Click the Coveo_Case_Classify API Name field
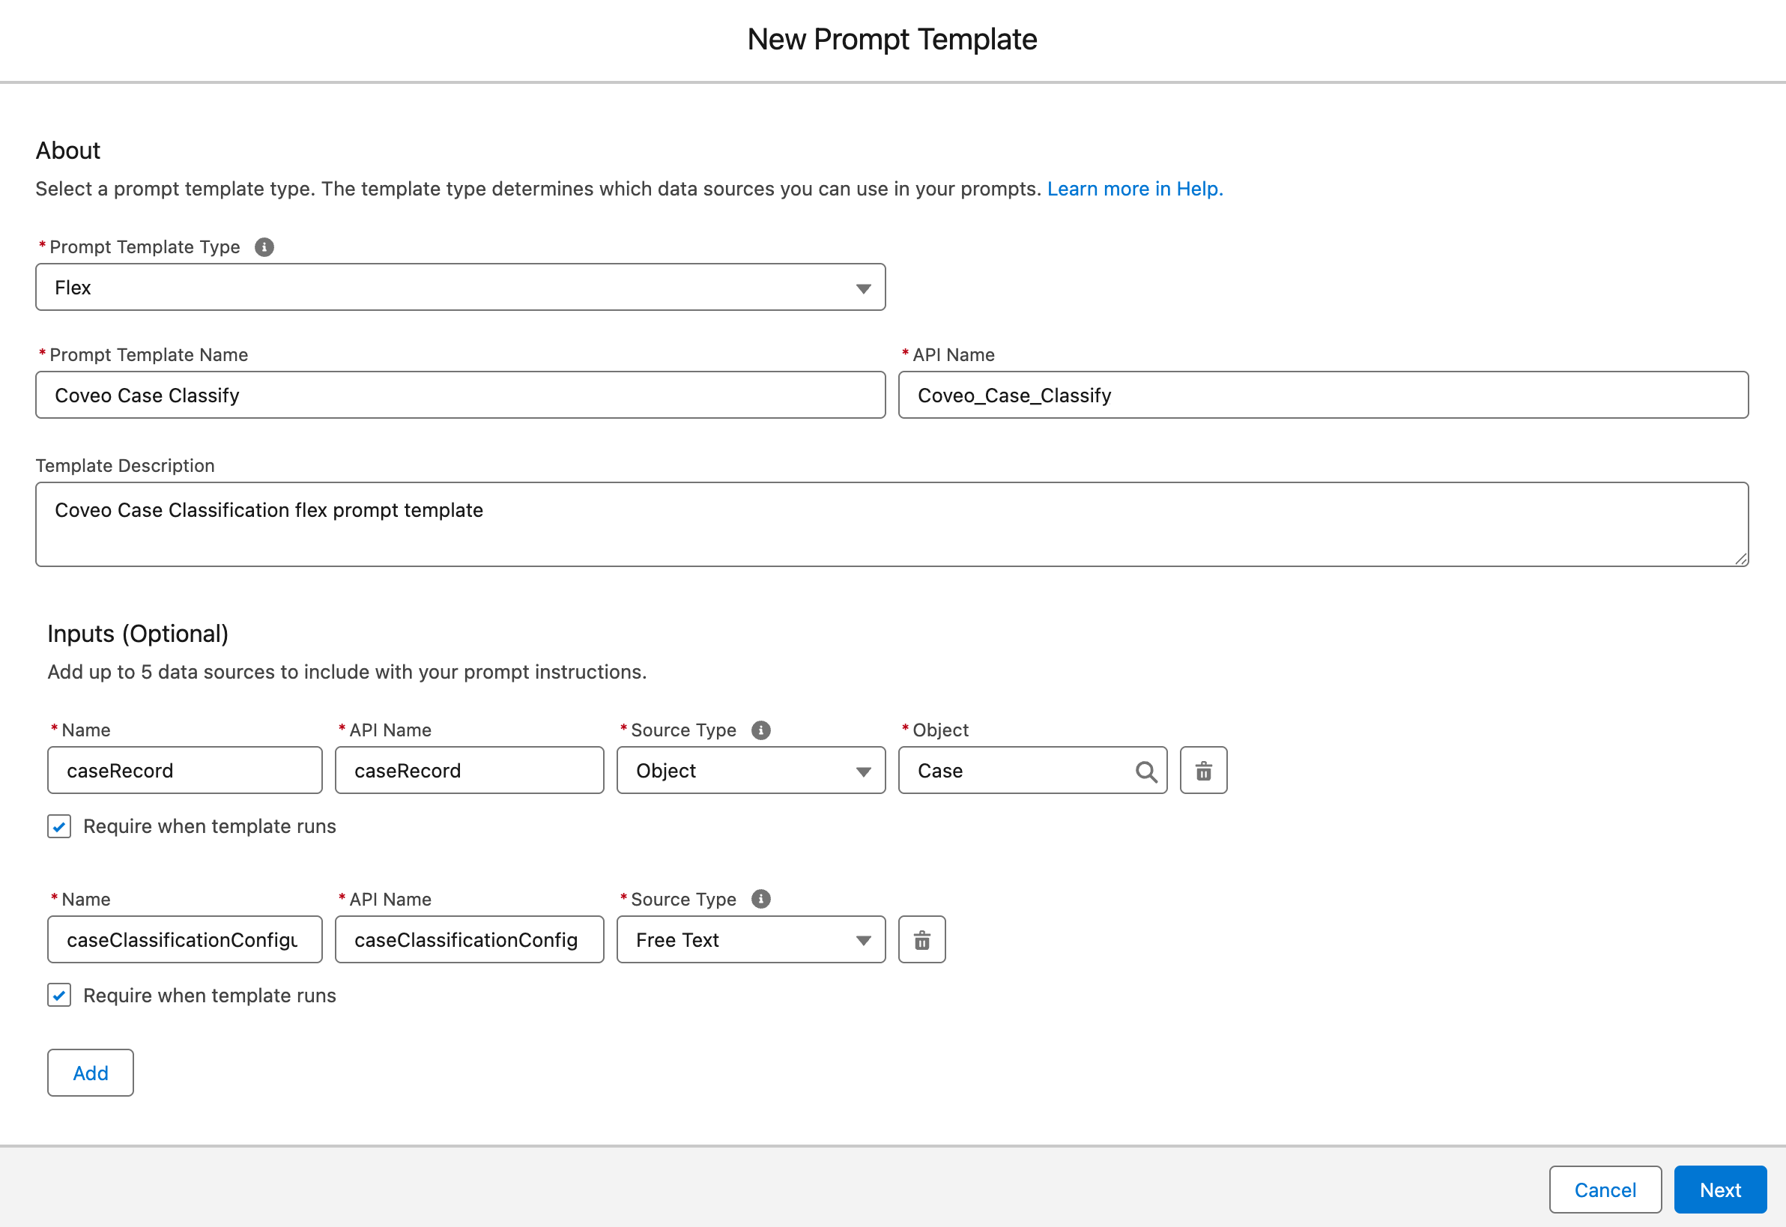 pyautogui.click(x=1322, y=396)
